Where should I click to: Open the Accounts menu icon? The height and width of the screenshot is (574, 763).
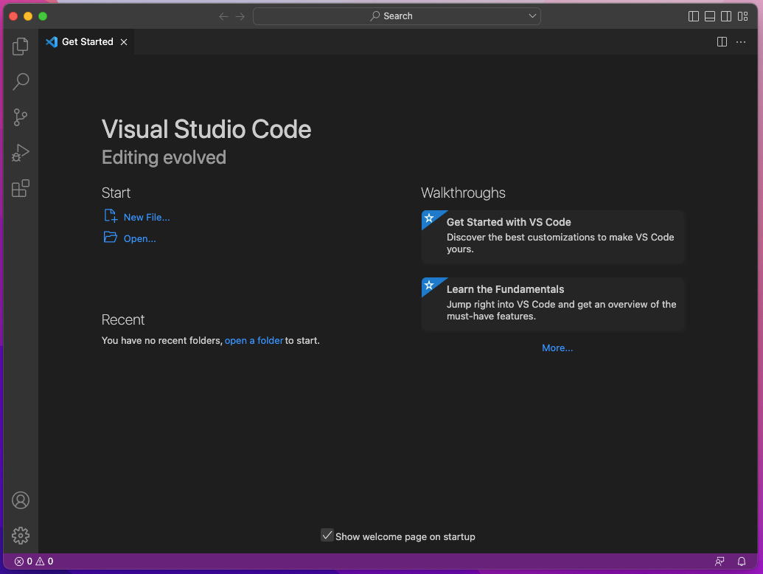[21, 500]
